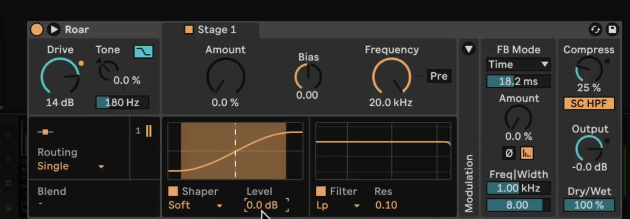Click the filter response curve display
Viewport: 630px width, 219px height.
pos(383,151)
